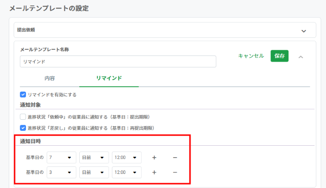Open the first row 日前 dropdown
The image size is (326, 188).
tap(94, 158)
